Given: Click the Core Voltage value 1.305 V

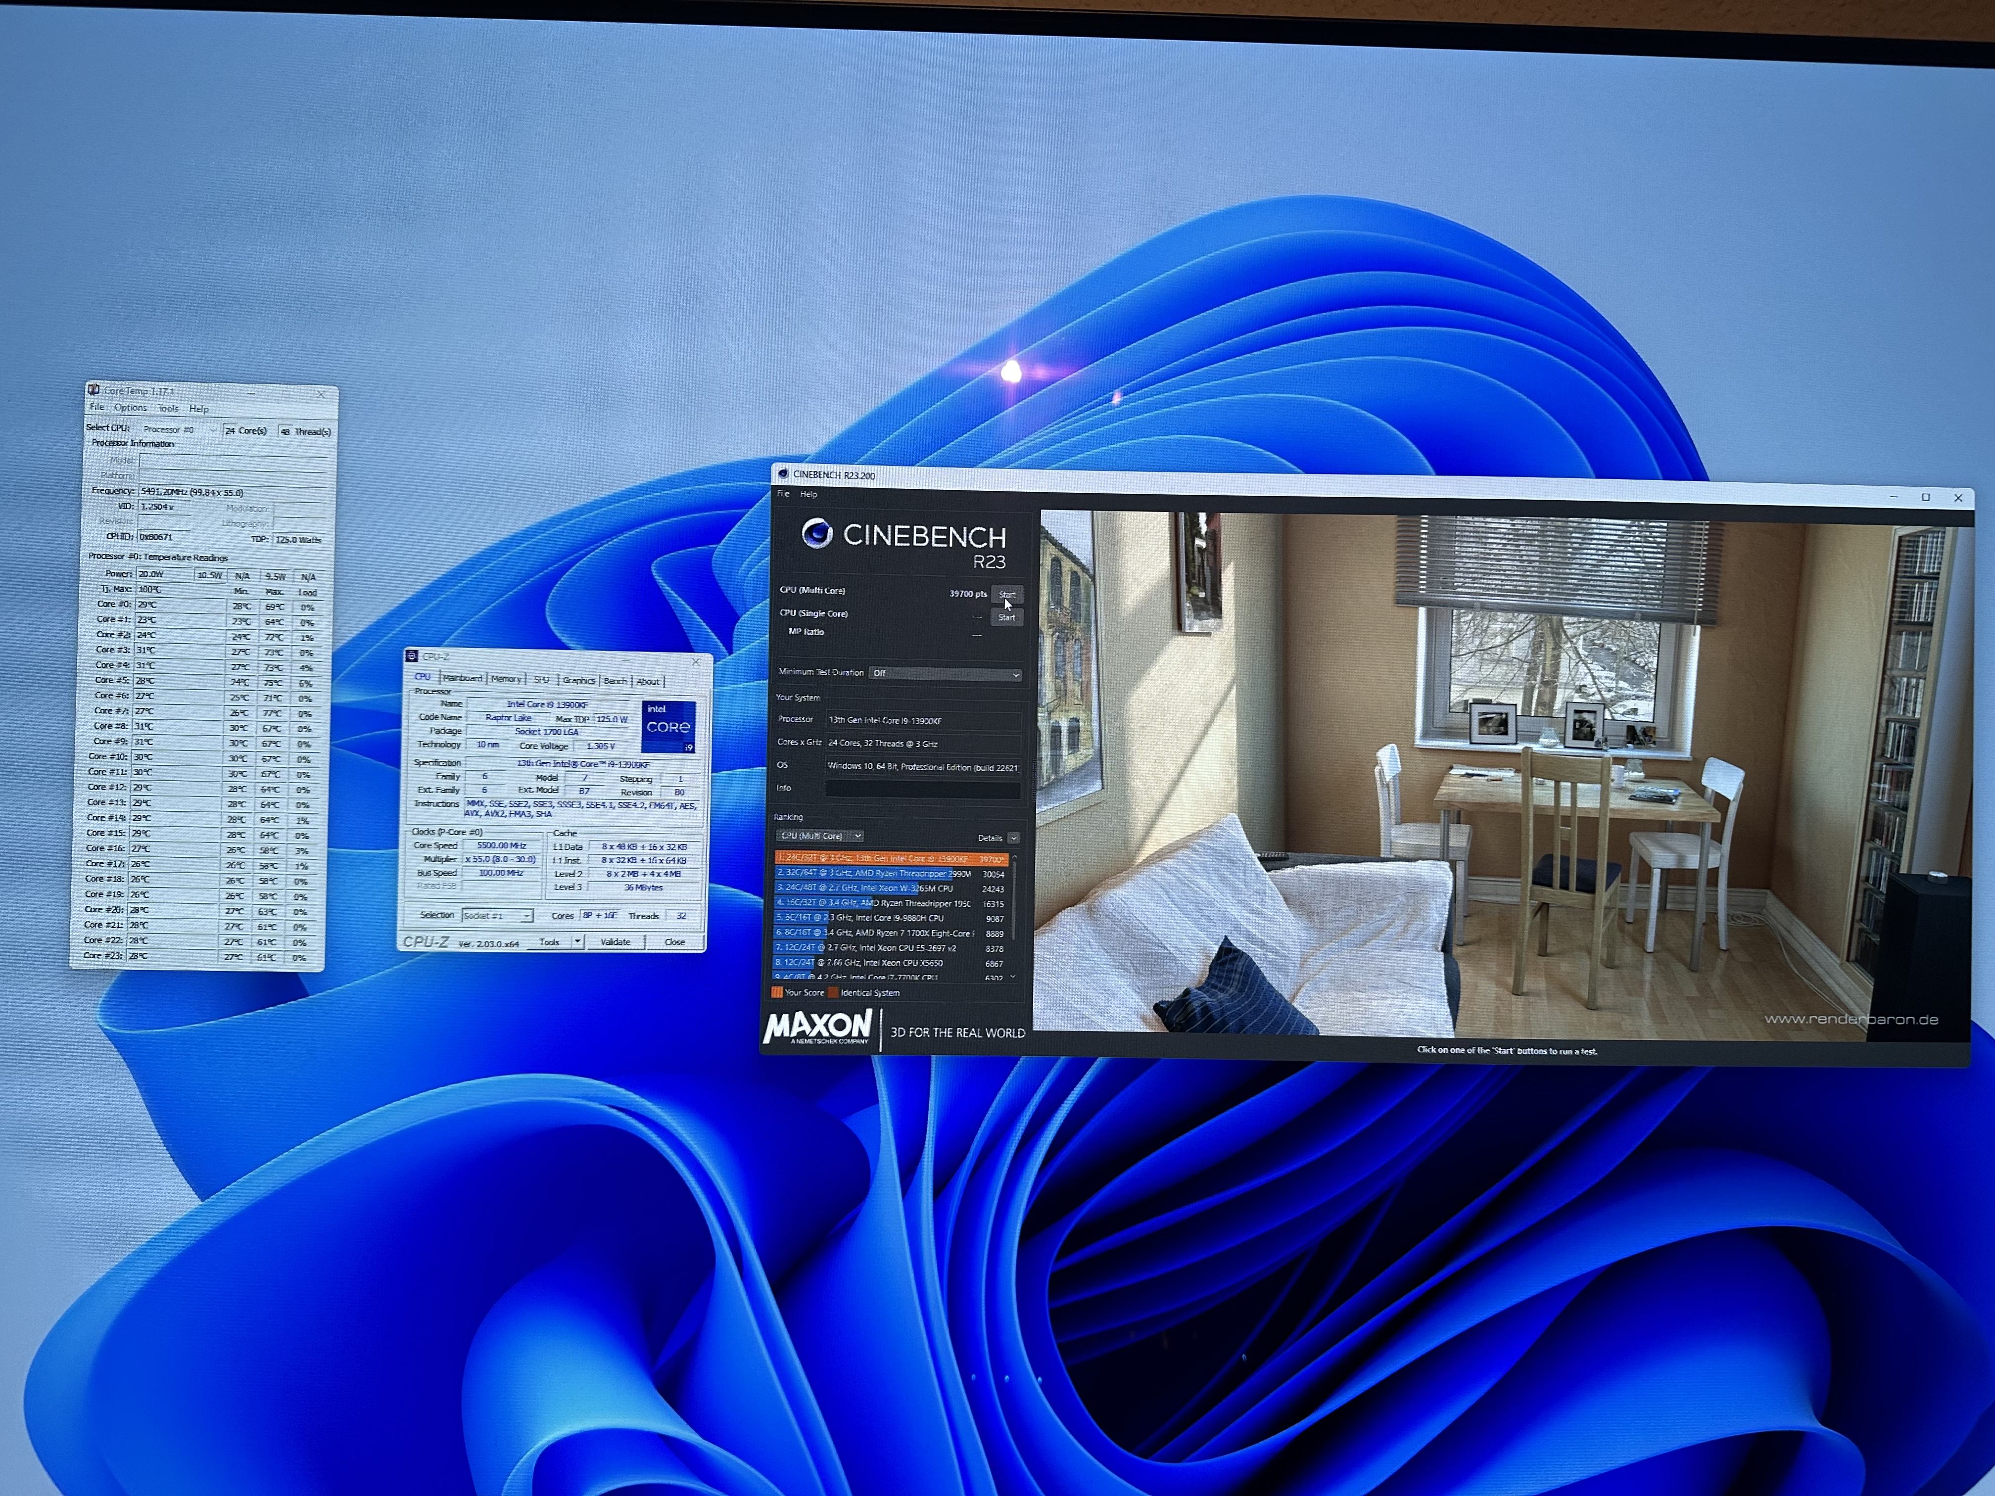Looking at the screenshot, I should pos(600,746).
